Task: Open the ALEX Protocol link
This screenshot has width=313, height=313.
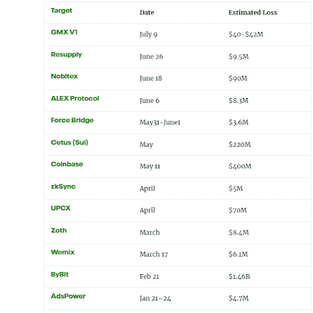Action: click(x=75, y=98)
